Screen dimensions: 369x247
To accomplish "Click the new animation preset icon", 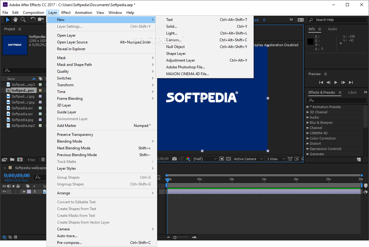I will (x=359, y=160).
